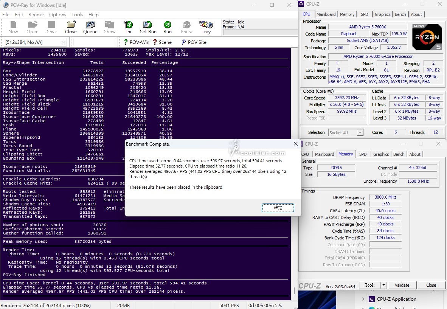Click the CPU-Z title bar icon in upper window
Screen dimensions: 447x309
302,4
